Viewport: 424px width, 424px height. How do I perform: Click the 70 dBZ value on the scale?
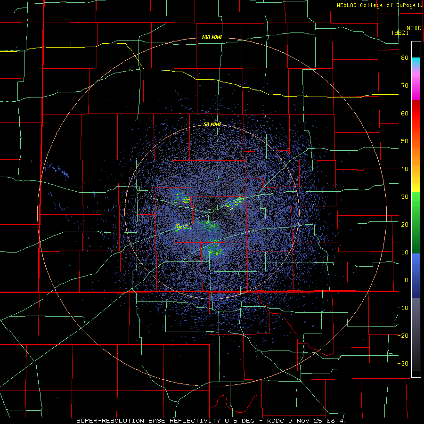click(x=405, y=86)
